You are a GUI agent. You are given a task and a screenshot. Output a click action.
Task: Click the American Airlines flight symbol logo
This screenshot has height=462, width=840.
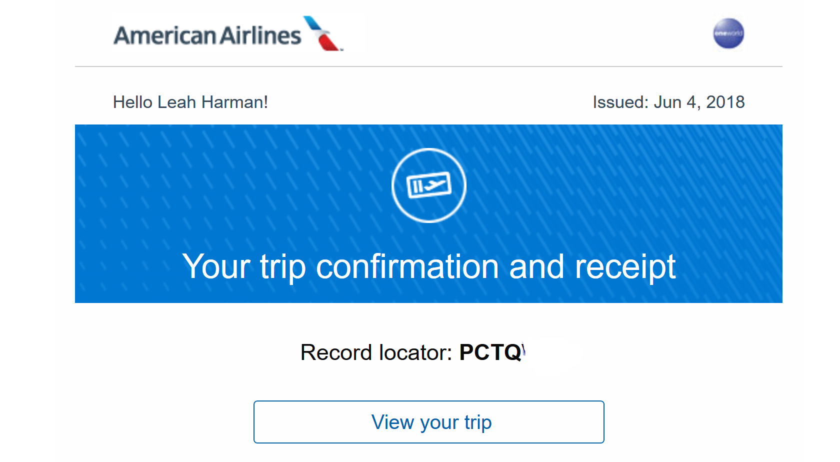coord(323,33)
